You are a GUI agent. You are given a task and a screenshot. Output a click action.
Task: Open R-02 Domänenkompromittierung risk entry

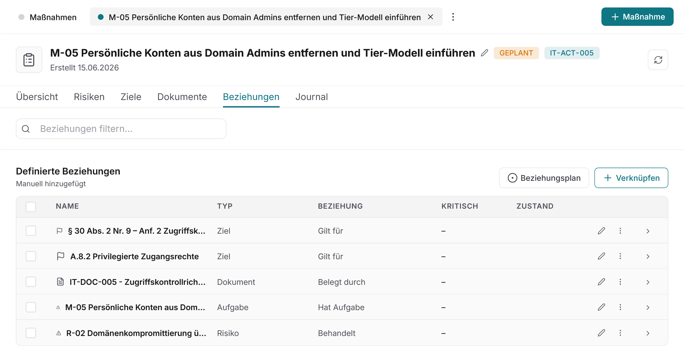tap(136, 333)
